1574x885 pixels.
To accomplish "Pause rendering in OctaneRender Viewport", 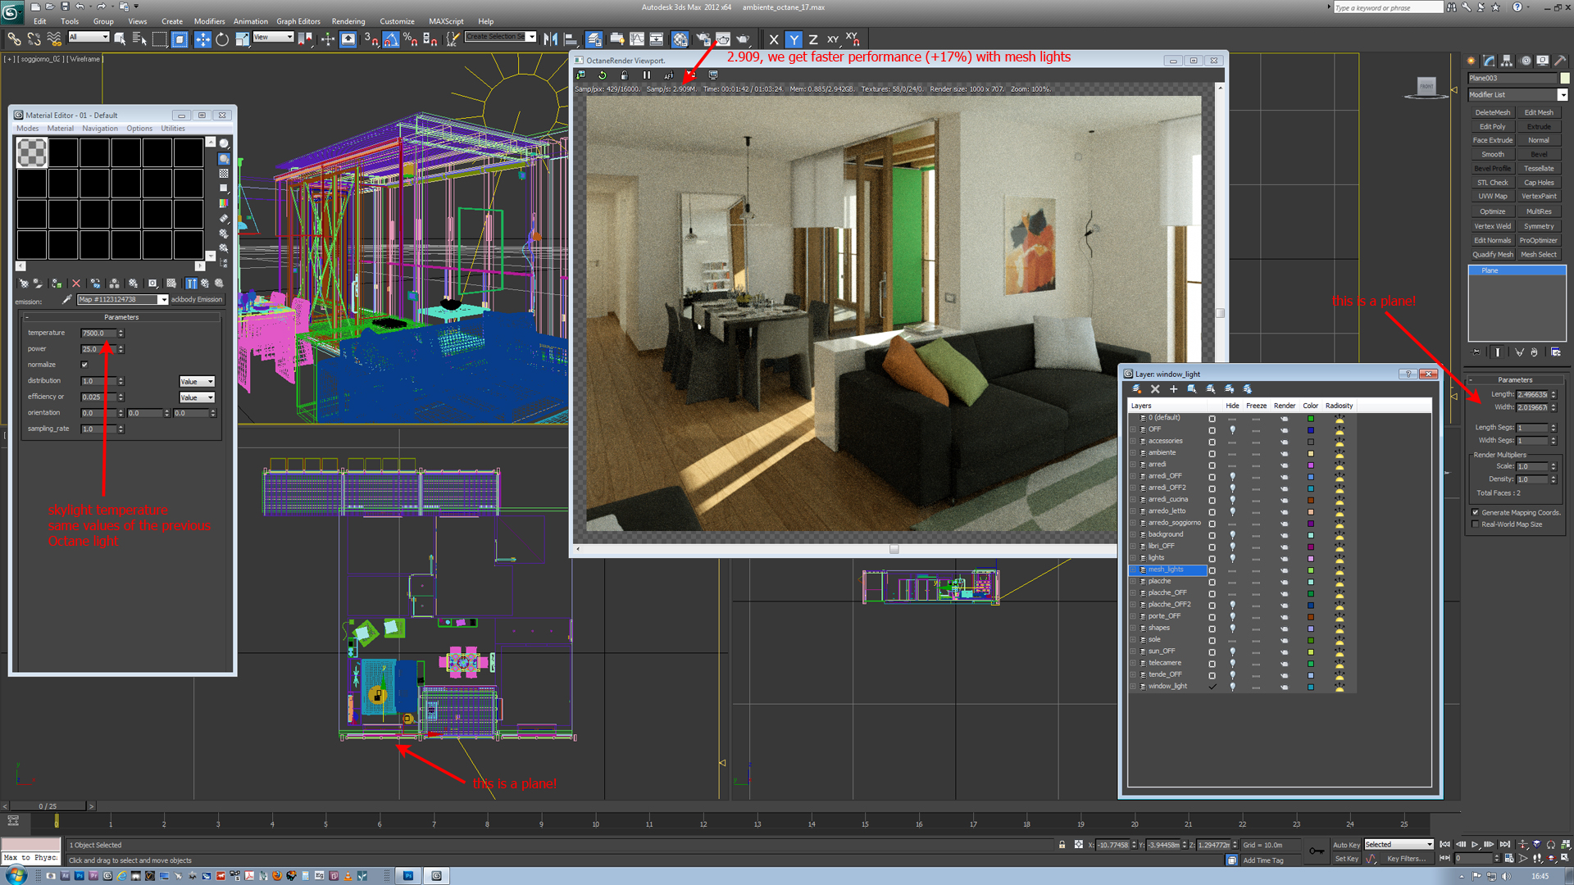I will 647,75.
